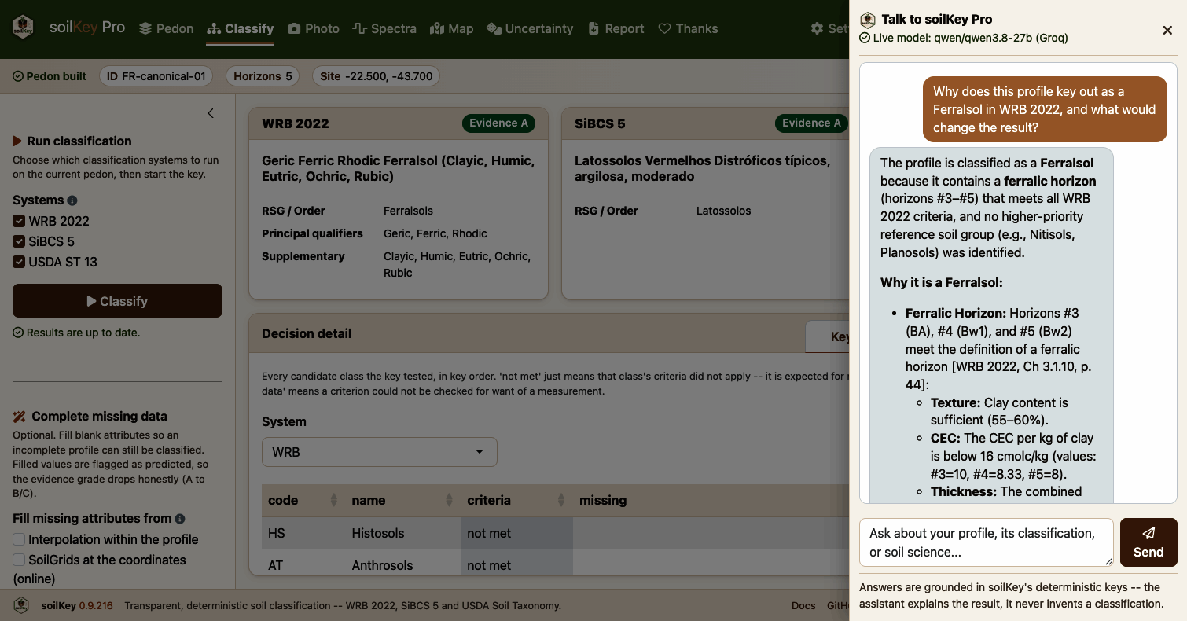1187x621 pixels.
Task: Click the Pedon layers icon
Action: click(x=145, y=28)
